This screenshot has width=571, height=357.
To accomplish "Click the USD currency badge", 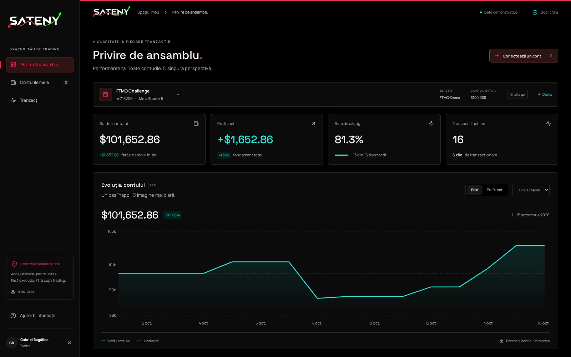I will 153,185.
